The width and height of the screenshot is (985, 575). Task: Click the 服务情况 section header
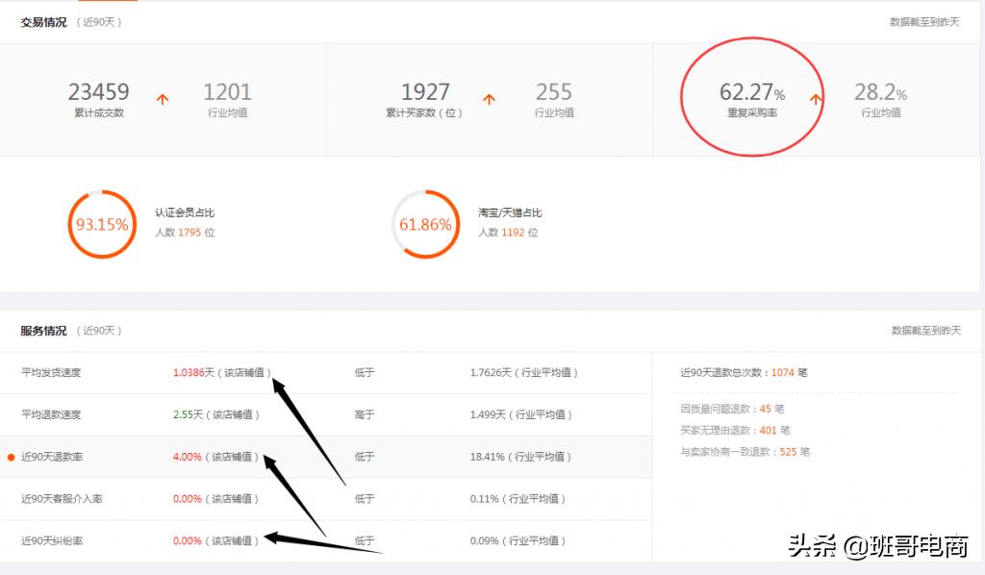(42, 330)
